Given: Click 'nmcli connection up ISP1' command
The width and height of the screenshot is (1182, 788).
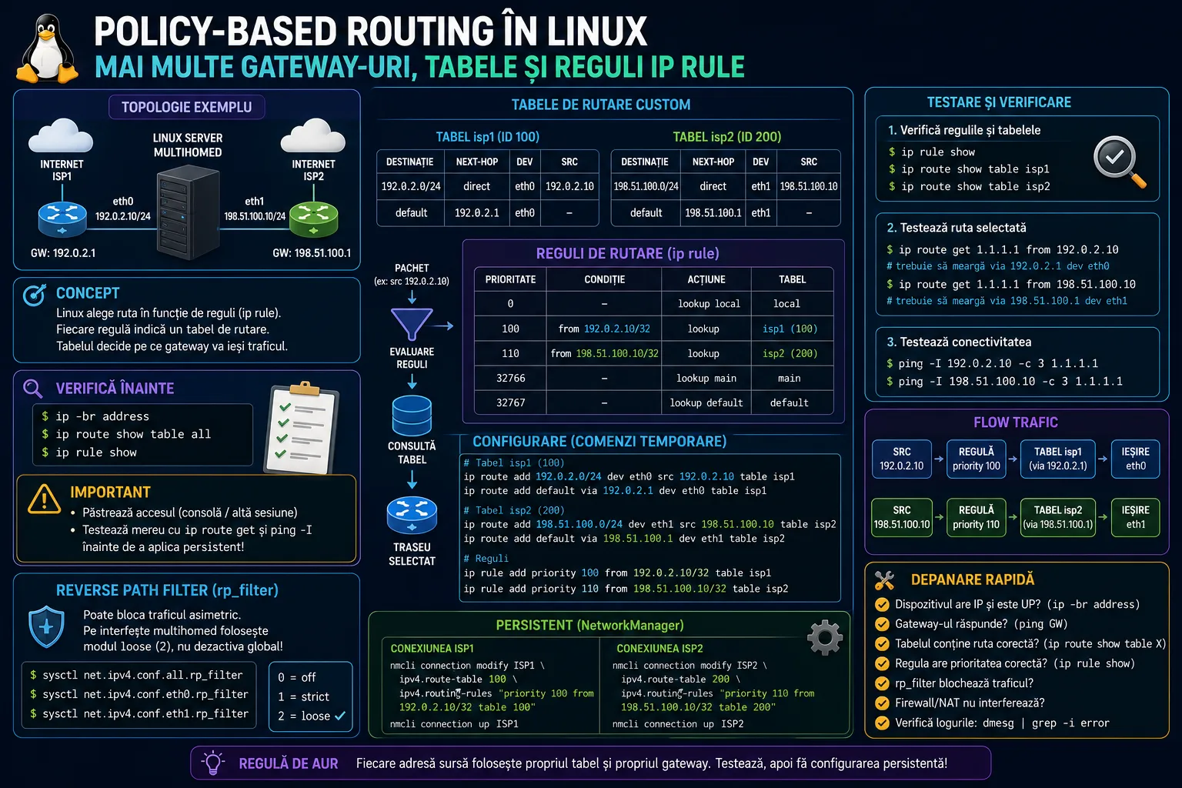Looking at the screenshot, I should point(454,724).
